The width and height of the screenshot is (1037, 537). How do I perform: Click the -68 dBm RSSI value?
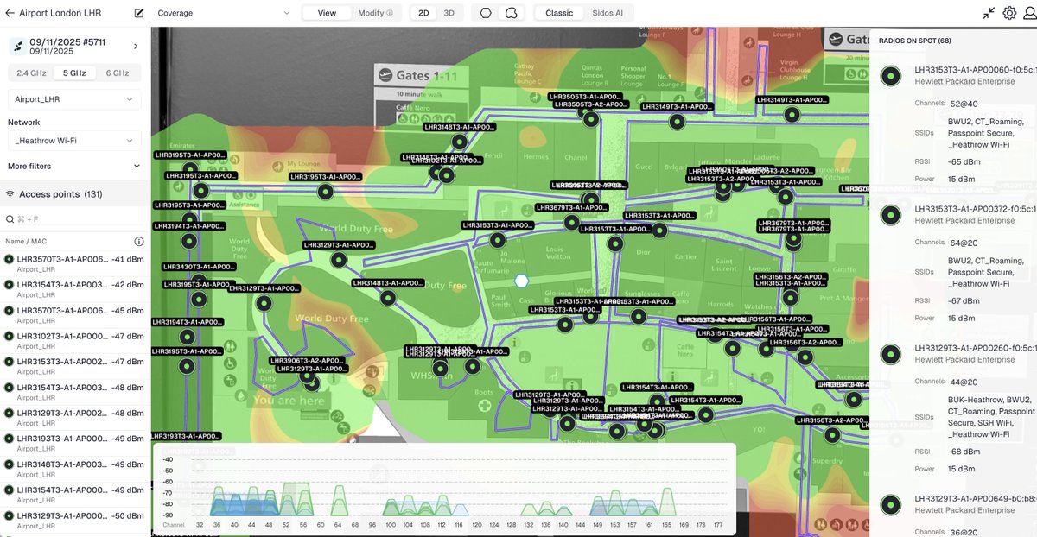point(964,452)
